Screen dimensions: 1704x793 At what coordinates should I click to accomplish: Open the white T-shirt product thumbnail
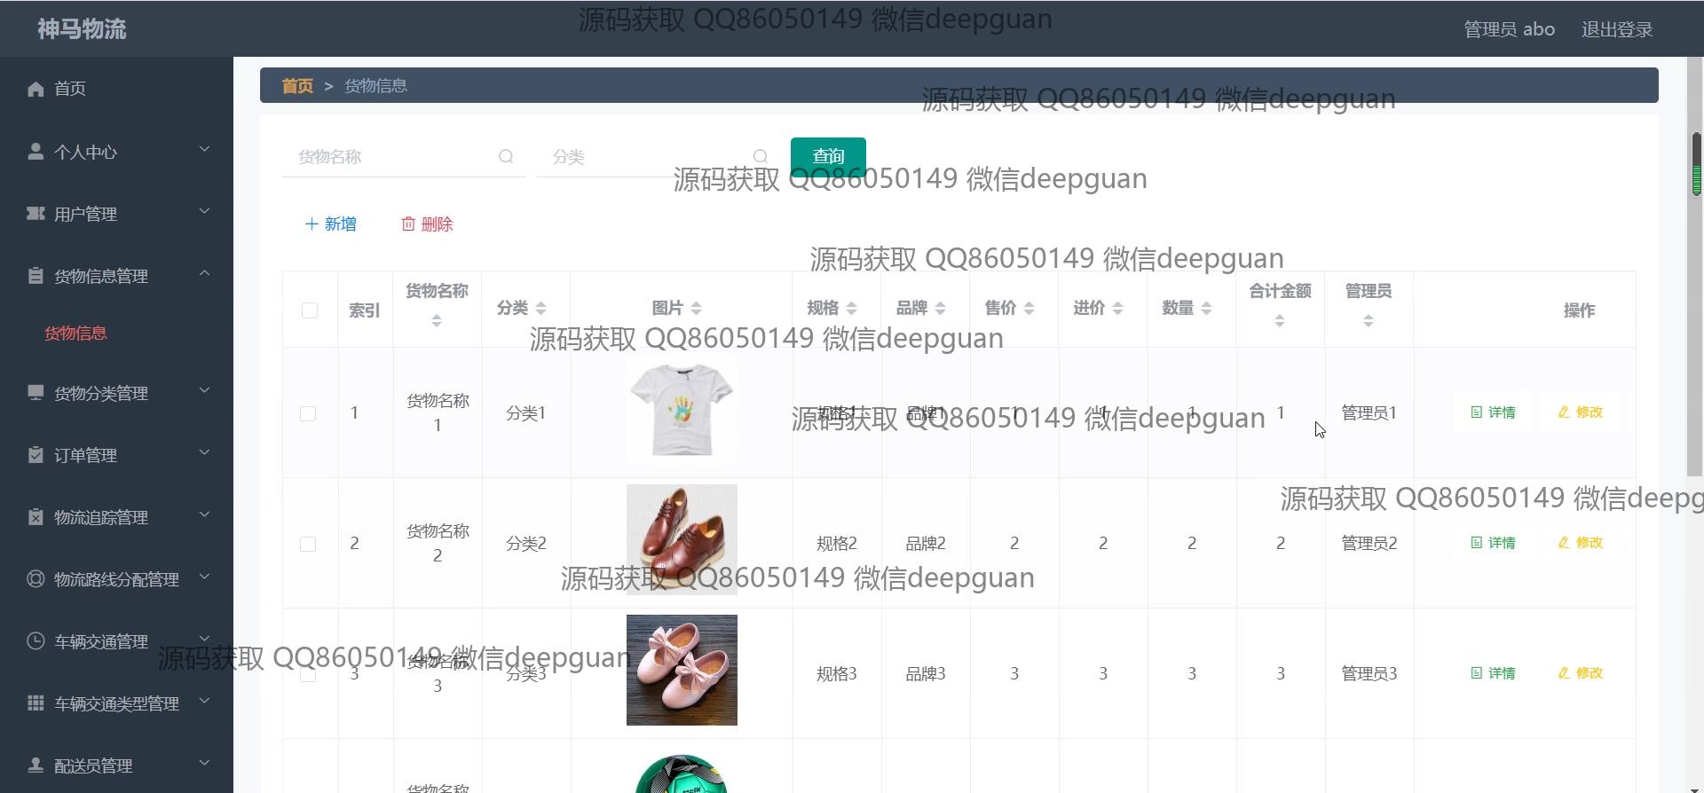click(682, 409)
